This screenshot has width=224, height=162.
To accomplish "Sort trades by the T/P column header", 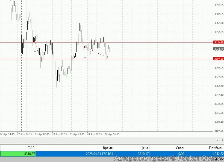I will (x=30, y=148).
